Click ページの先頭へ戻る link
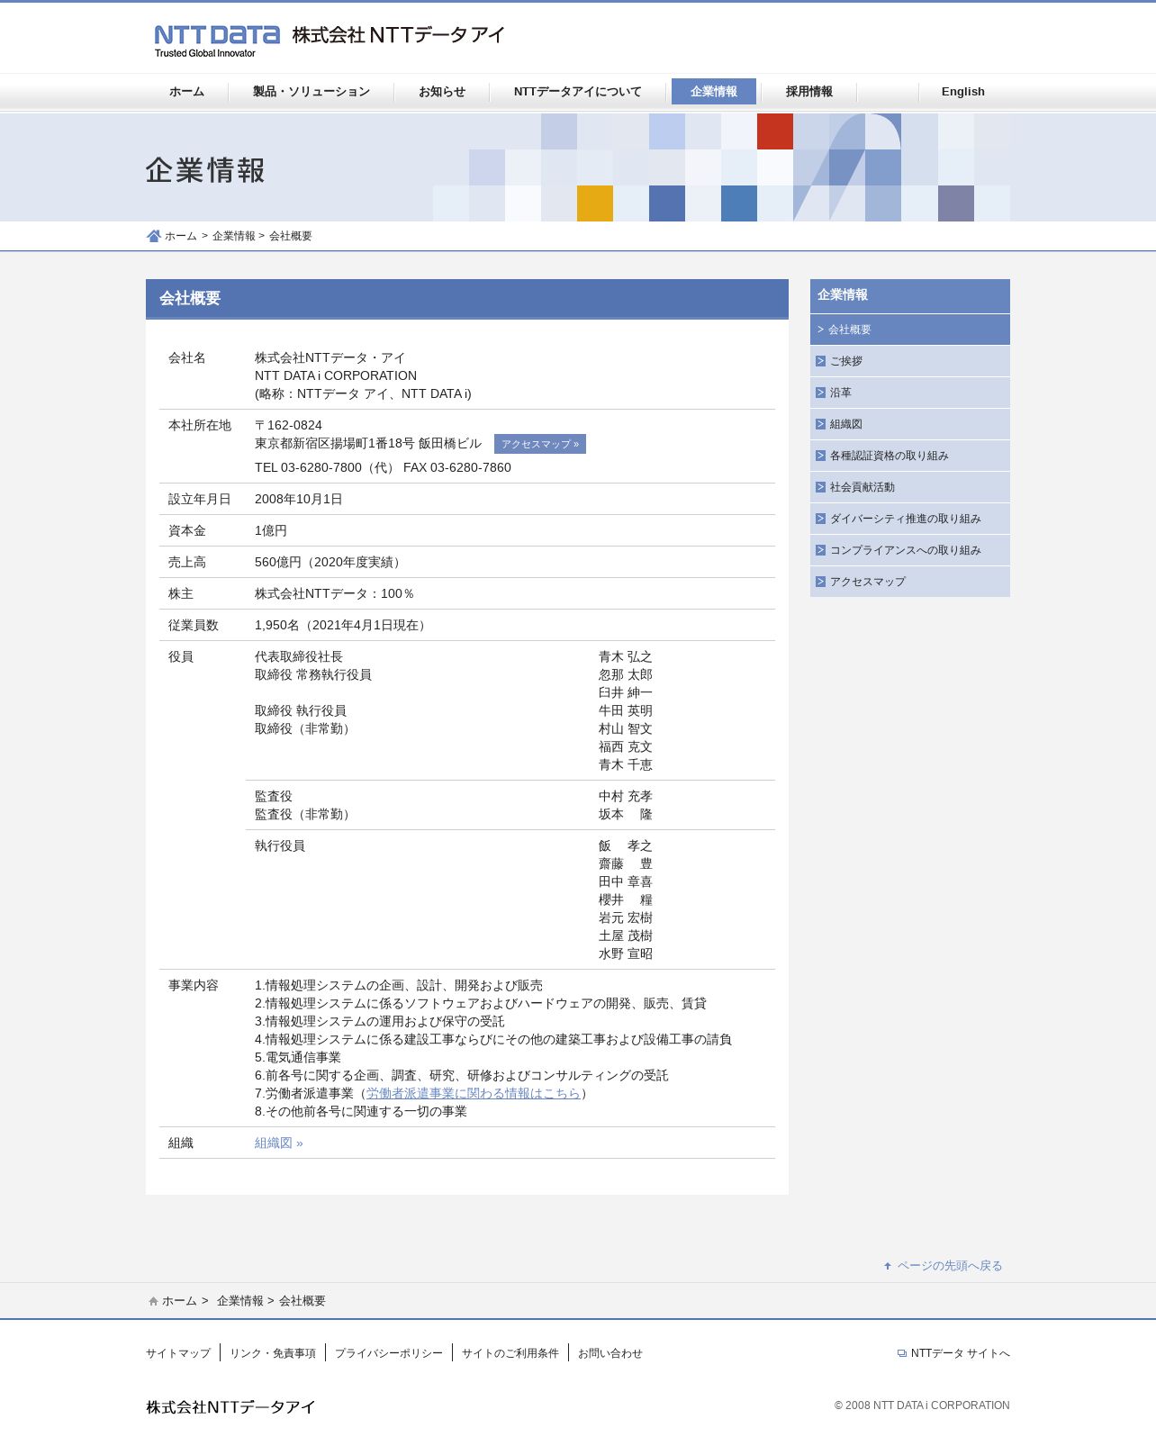 pos(950,1266)
